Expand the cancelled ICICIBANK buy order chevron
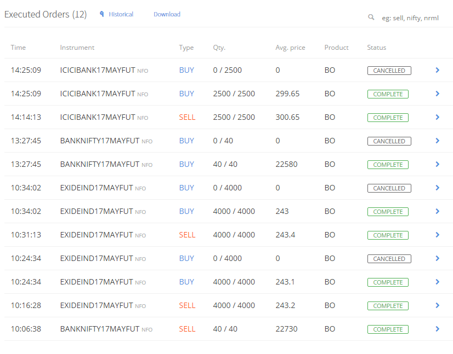The image size is (453, 354). (x=438, y=70)
